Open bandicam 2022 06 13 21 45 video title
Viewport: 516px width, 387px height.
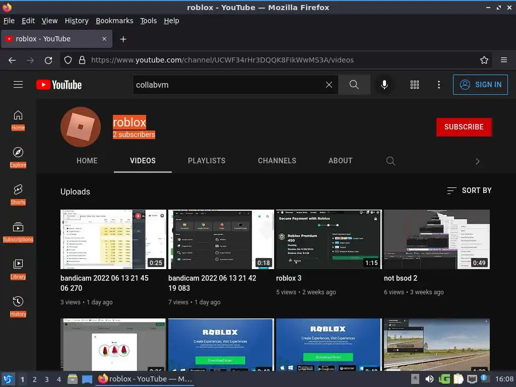click(x=104, y=283)
